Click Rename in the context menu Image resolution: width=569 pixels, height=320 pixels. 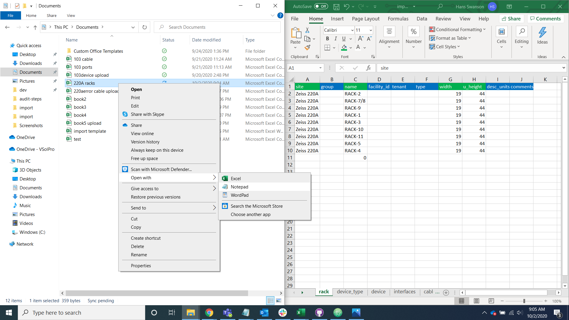169,255
